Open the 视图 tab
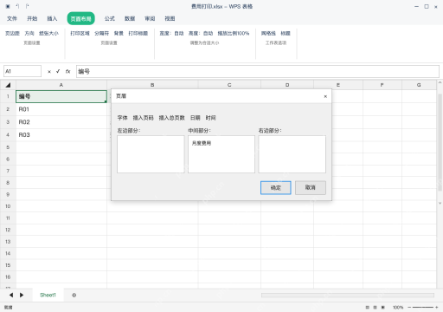 pyautogui.click(x=170, y=19)
